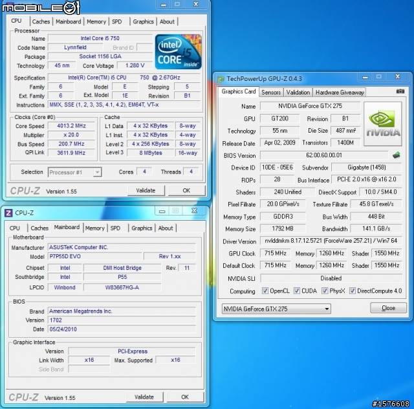Click the motherboard Model field P7P55D EVO
Viewport: 414px width, 409px height.
(x=95, y=256)
